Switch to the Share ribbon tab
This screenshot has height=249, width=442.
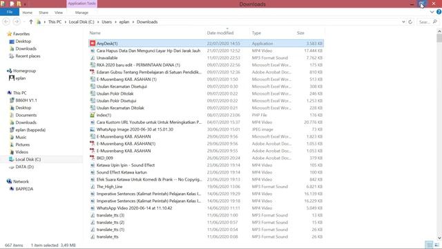click(x=44, y=12)
